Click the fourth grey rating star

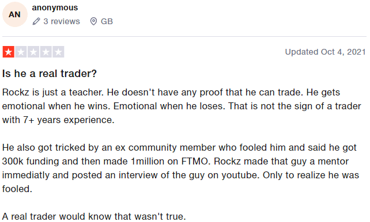(x=46, y=52)
